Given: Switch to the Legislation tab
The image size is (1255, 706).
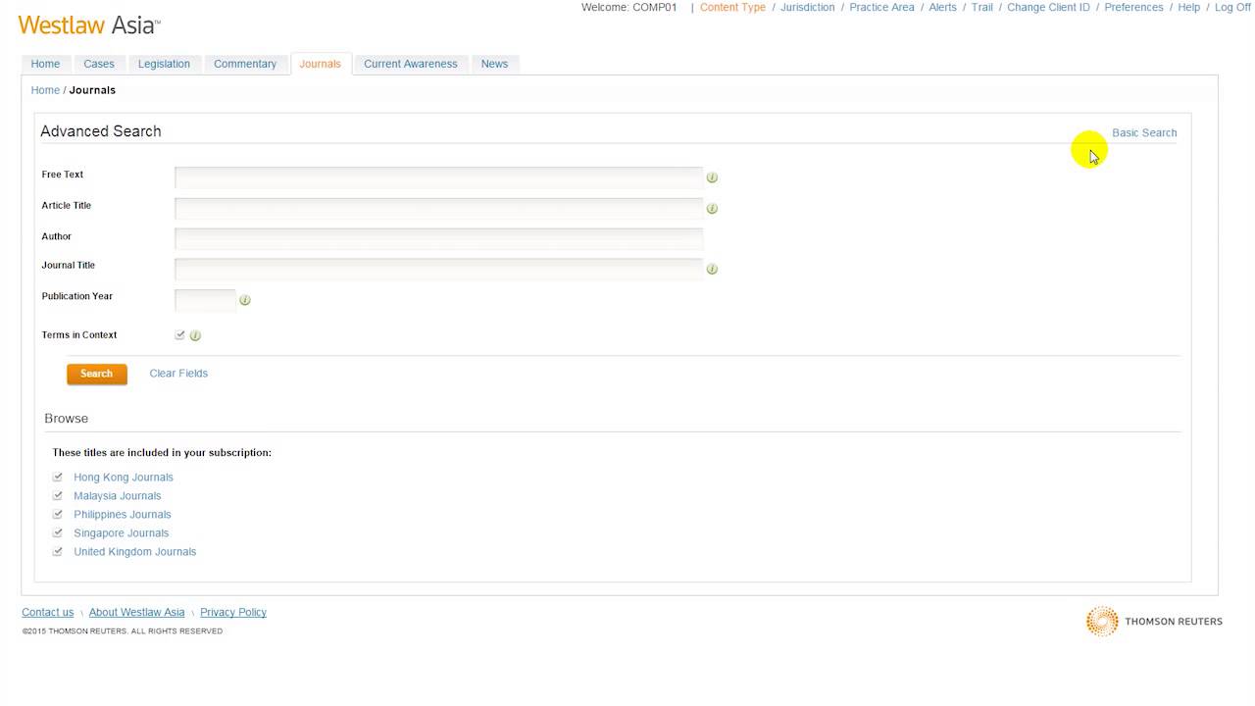Looking at the screenshot, I should pos(164,64).
